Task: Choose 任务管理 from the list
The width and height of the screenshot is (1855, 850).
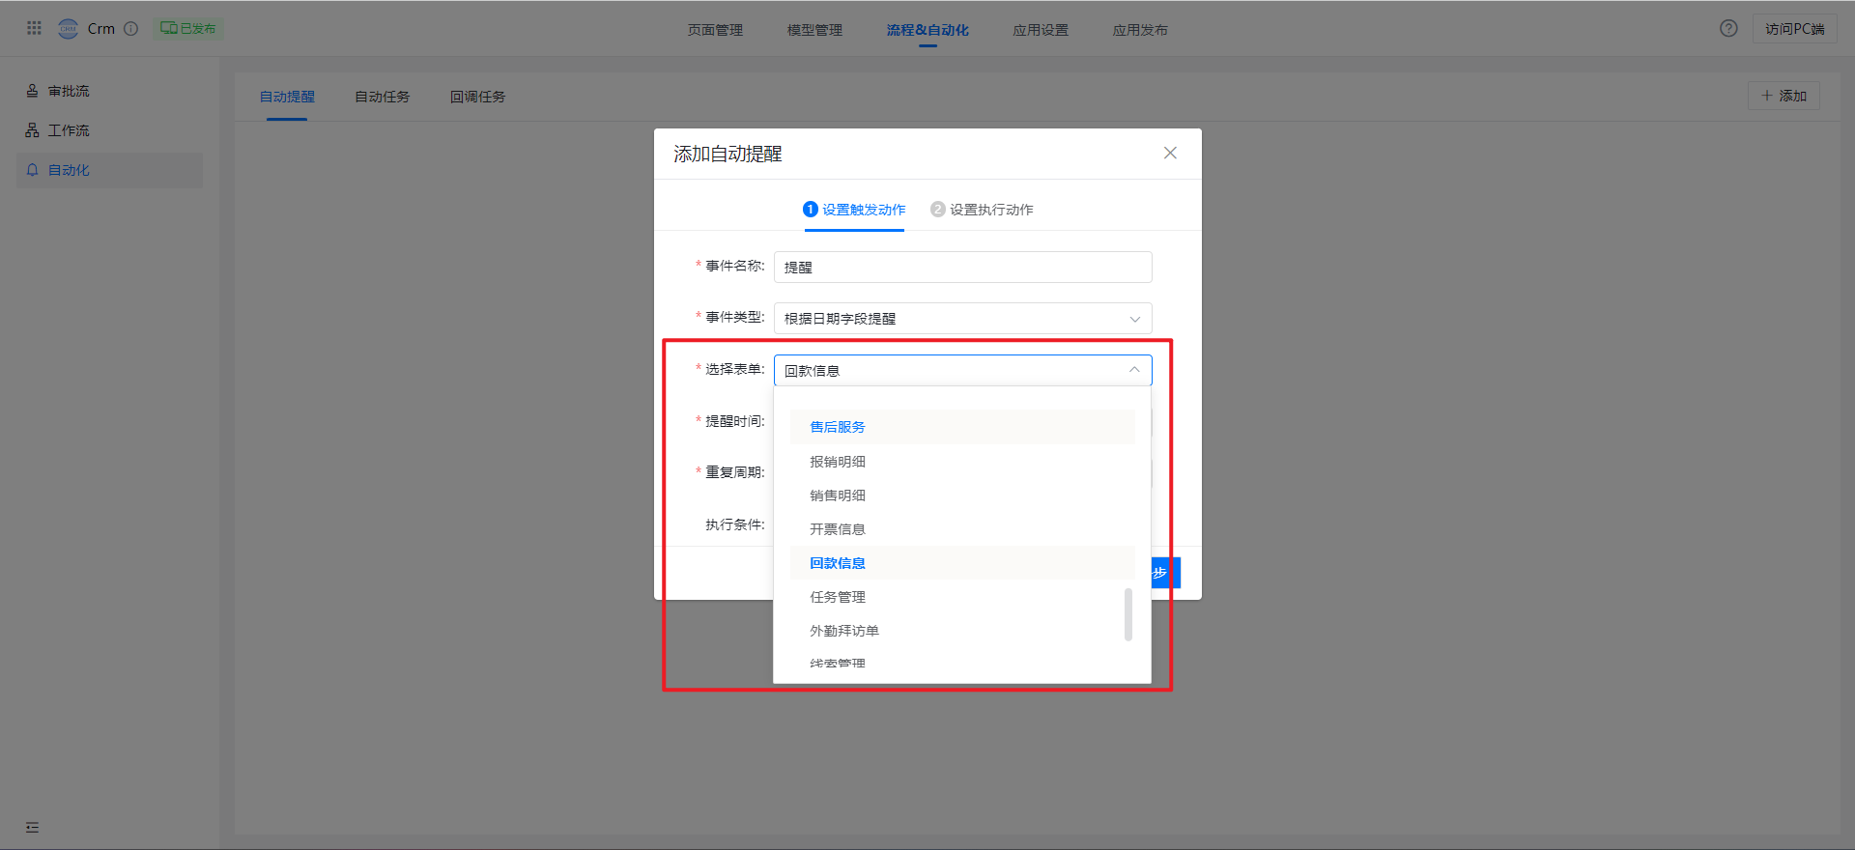Action: click(x=962, y=597)
